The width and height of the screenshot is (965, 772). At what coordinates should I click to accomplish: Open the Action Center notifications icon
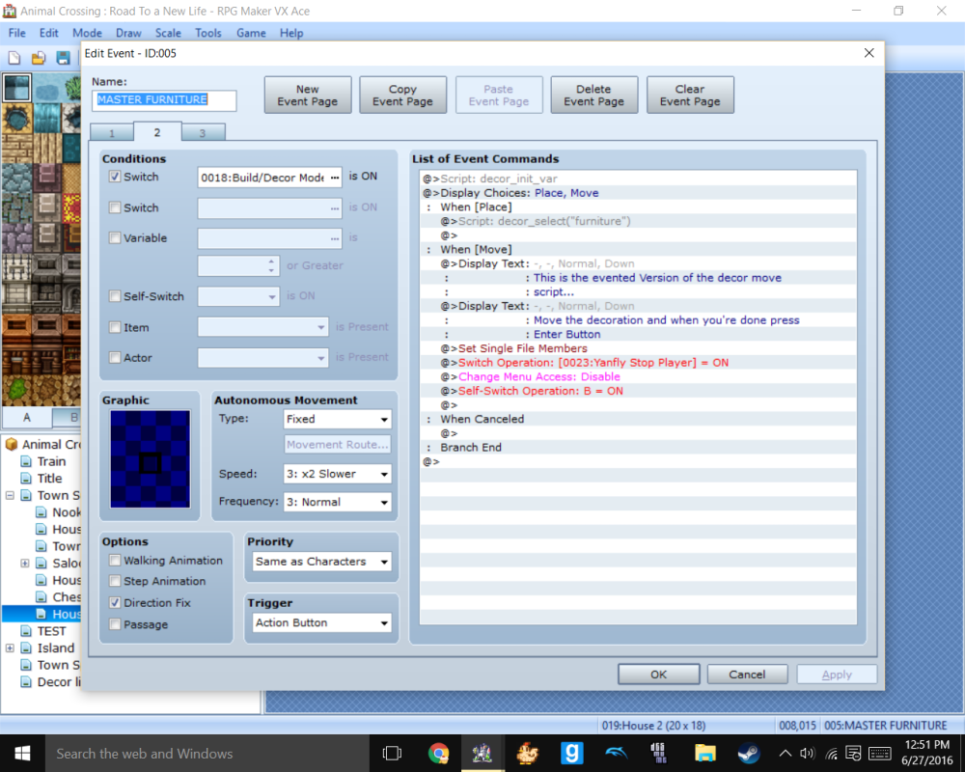pos(854,753)
